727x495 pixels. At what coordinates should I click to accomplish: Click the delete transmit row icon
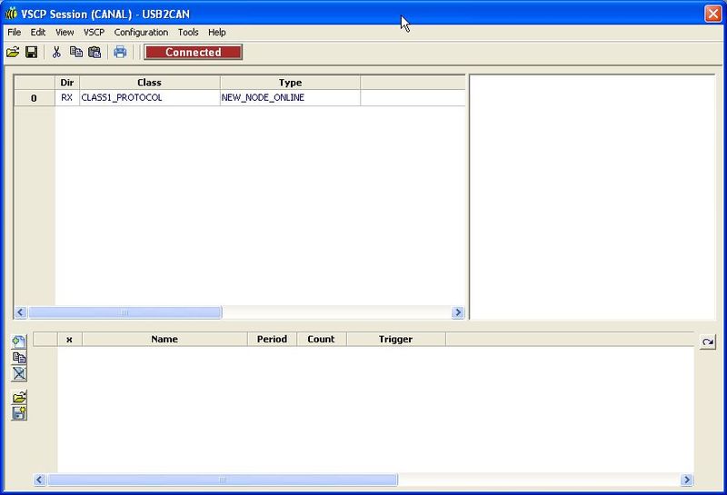click(19, 373)
